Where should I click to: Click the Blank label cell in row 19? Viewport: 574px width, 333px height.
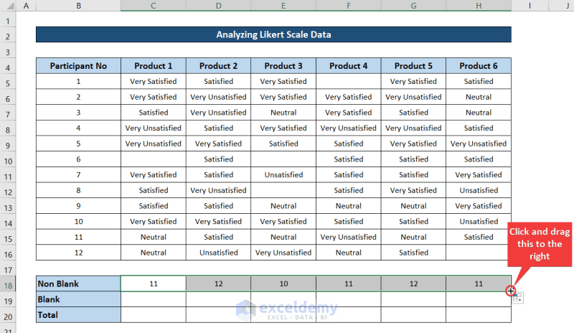(78, 299)
